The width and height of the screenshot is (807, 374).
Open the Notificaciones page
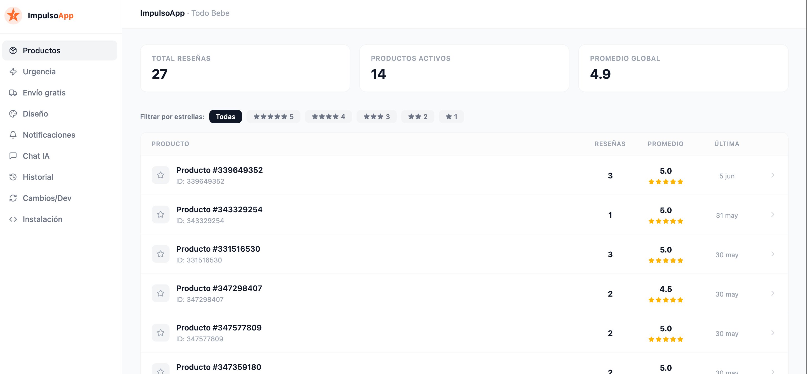tap(59, 135)
